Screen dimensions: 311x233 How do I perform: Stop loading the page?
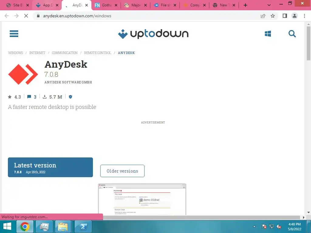click(26, 16)
